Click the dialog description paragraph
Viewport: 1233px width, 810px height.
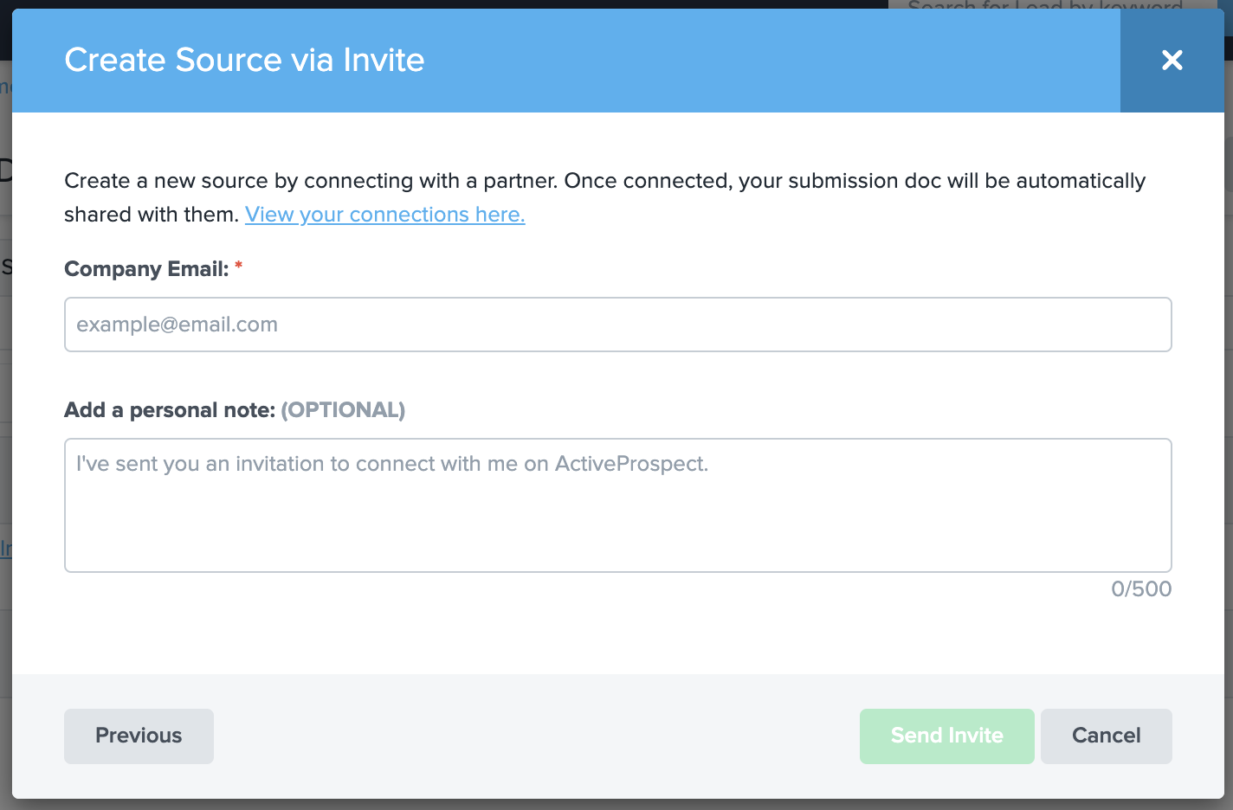[x=604, y=182]
